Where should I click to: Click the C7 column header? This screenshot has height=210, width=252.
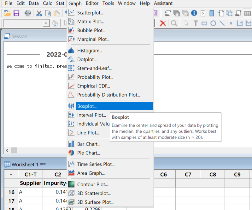pyautogui.click(x=188, y=174)
